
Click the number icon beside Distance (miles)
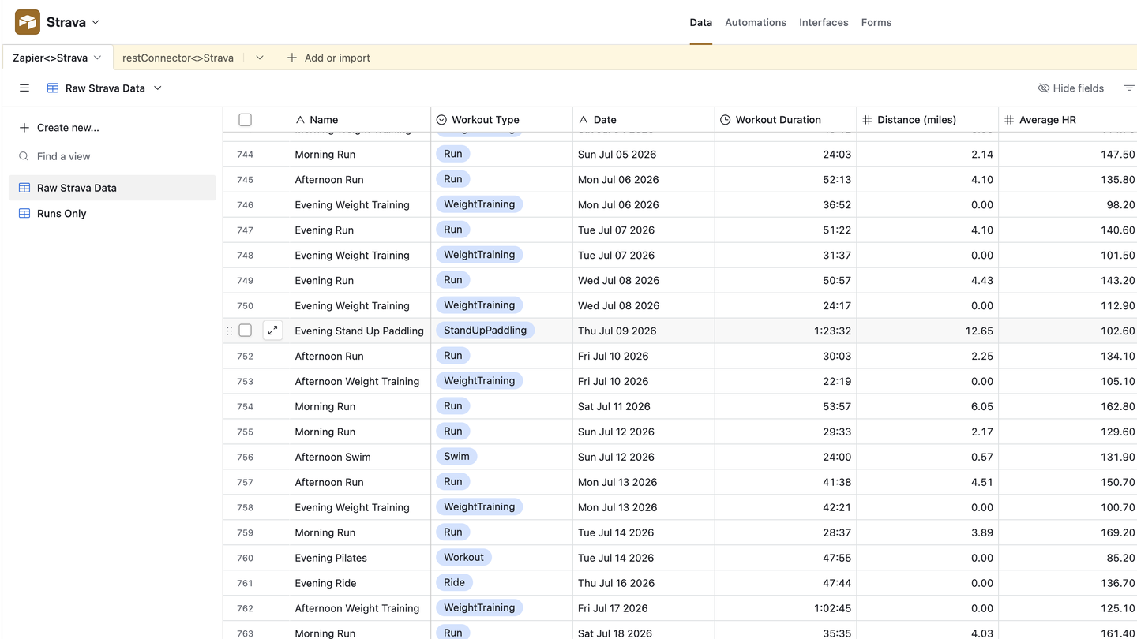click(867, 120)
